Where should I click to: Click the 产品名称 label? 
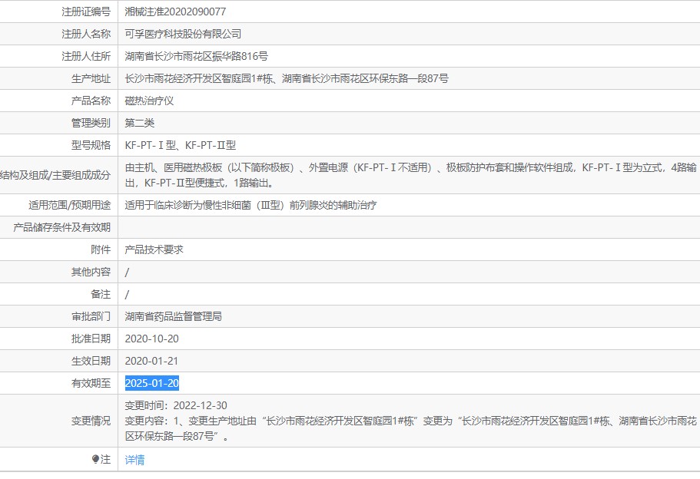[x=91, y=101]
